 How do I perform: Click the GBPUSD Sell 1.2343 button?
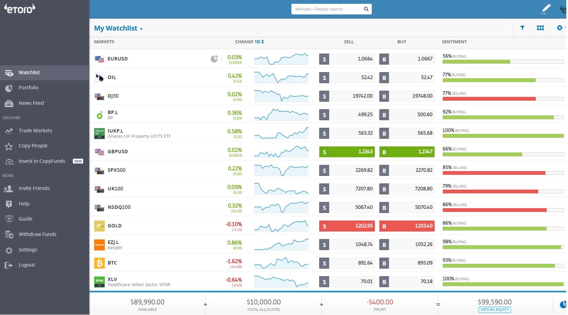coord(347,152)
